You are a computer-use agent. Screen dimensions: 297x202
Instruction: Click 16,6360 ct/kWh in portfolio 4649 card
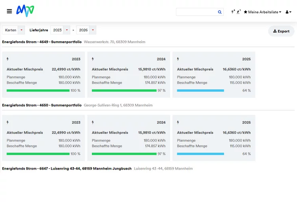pyautogui.click(x=237, y=69)
